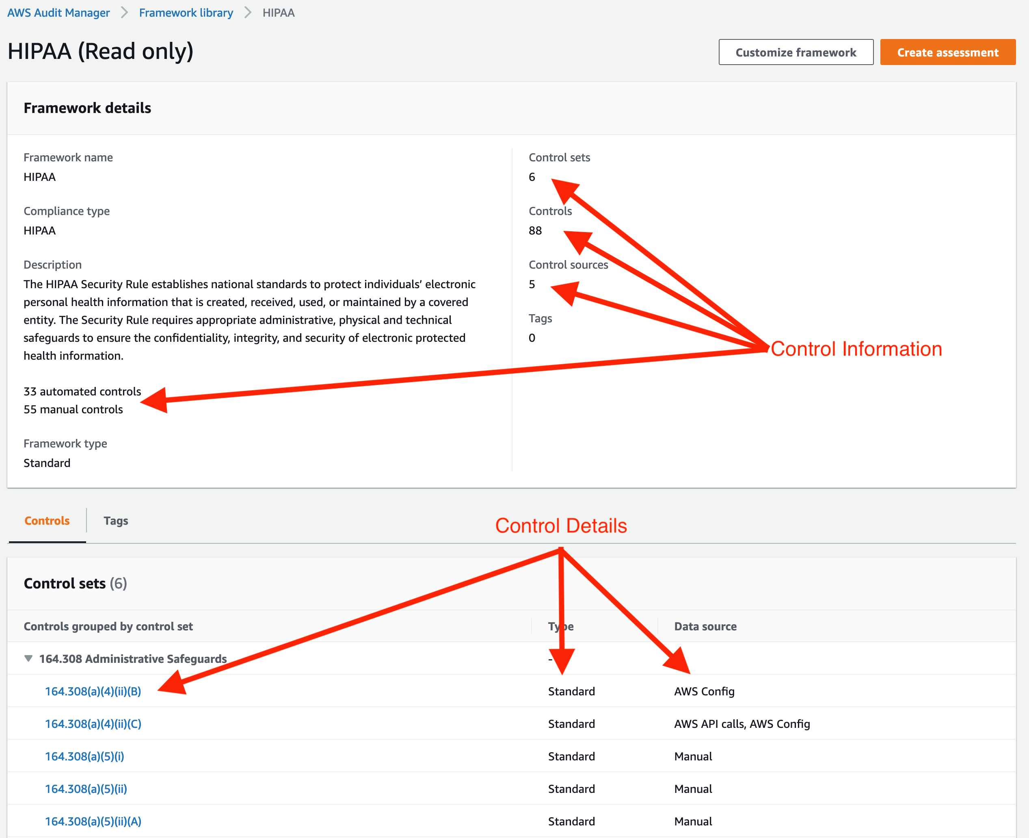
Task: Expand the Controls grouped by control set column
Action: [x=108, y=626]
